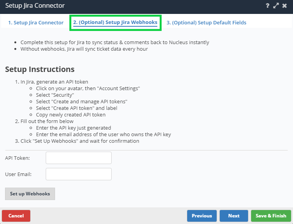Select the Setup Jira Webhooks tab
Viewport: 293px width, 224px height.
(115, 22)
